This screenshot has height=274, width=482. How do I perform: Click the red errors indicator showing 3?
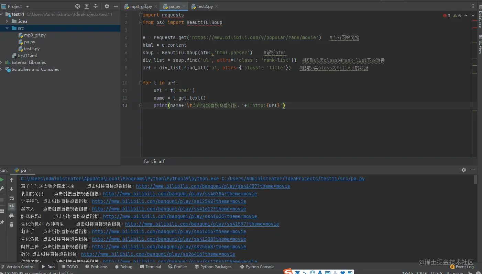[x=447, y=15]
